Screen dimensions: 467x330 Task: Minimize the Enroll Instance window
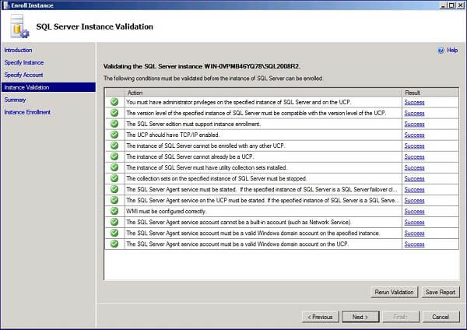[x=444, y=5]
